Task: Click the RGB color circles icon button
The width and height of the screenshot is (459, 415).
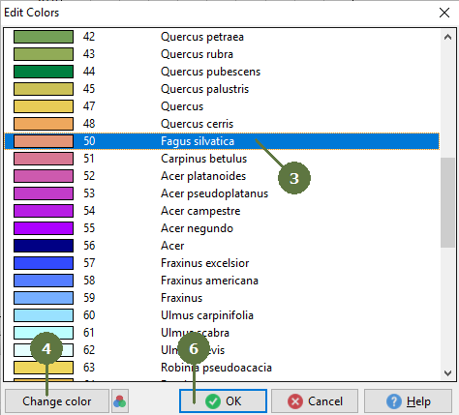Action: [120, 401]
